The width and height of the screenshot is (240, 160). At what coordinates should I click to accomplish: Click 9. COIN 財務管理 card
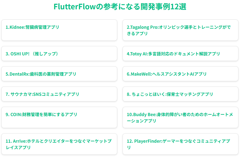(x=59, y=117)
